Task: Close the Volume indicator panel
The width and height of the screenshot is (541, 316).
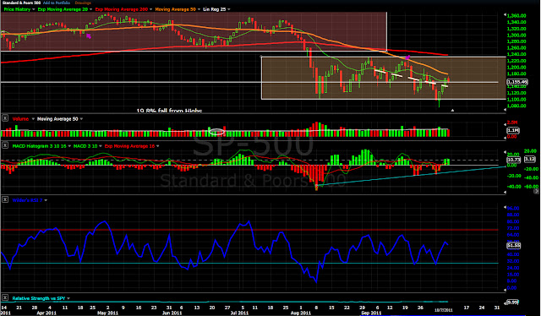Action: coord(5,118)
